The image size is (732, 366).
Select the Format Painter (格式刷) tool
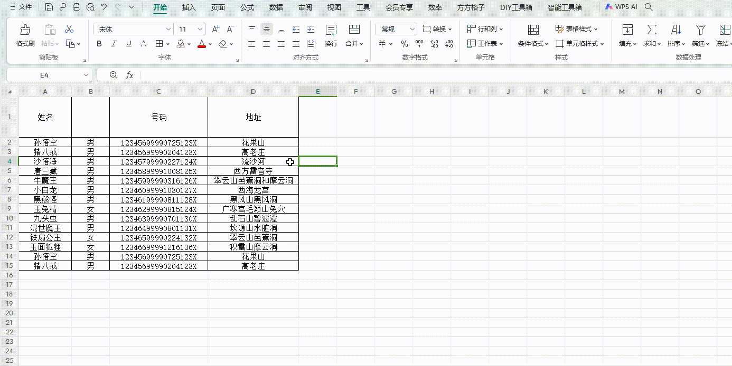(x=25, y=36)
